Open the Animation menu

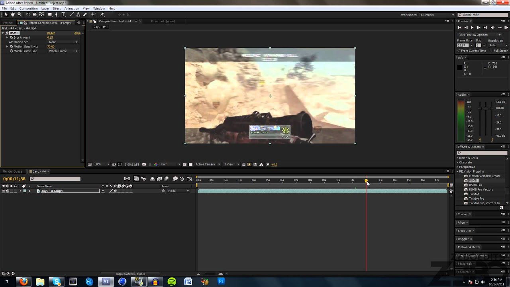[x=72, y=8]
